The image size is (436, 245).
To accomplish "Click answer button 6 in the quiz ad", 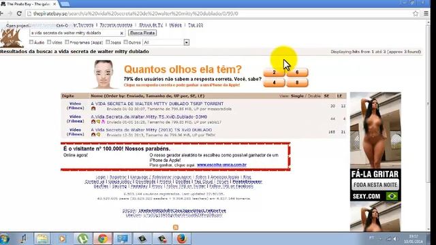I will coord(297,72).
